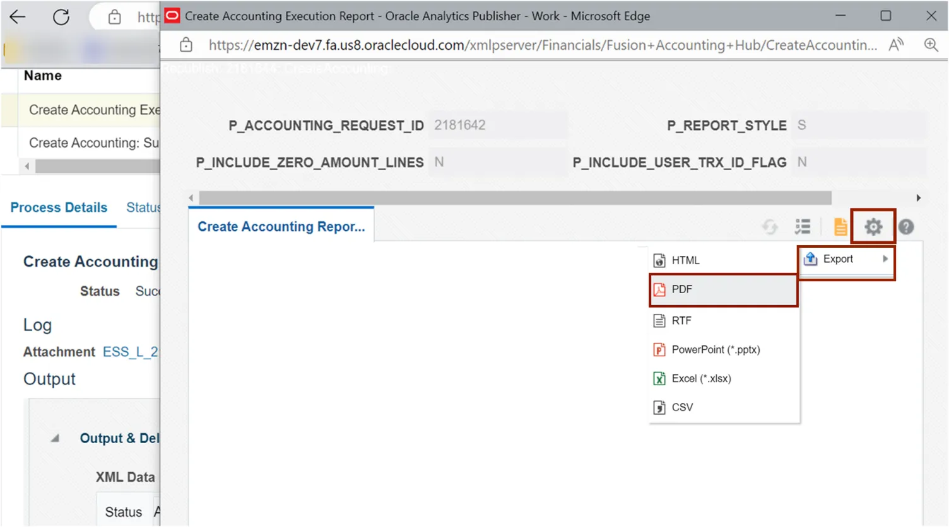The image size is (949, 527).
Task: Click the right arrow of the parameter scrollbar
Action: 918,198
